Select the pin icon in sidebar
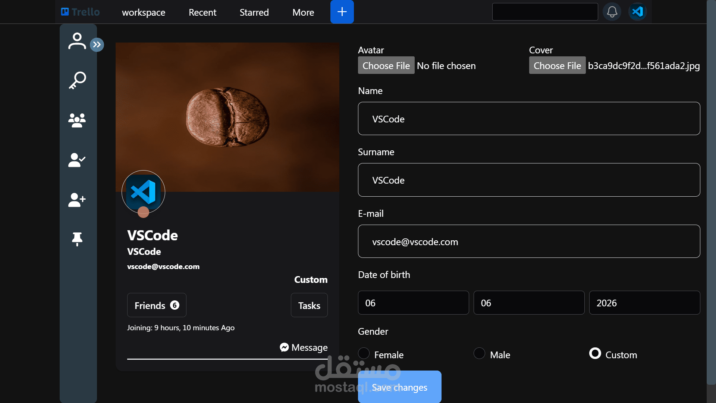This screenshot has width=716, height=403. (77, 239)
